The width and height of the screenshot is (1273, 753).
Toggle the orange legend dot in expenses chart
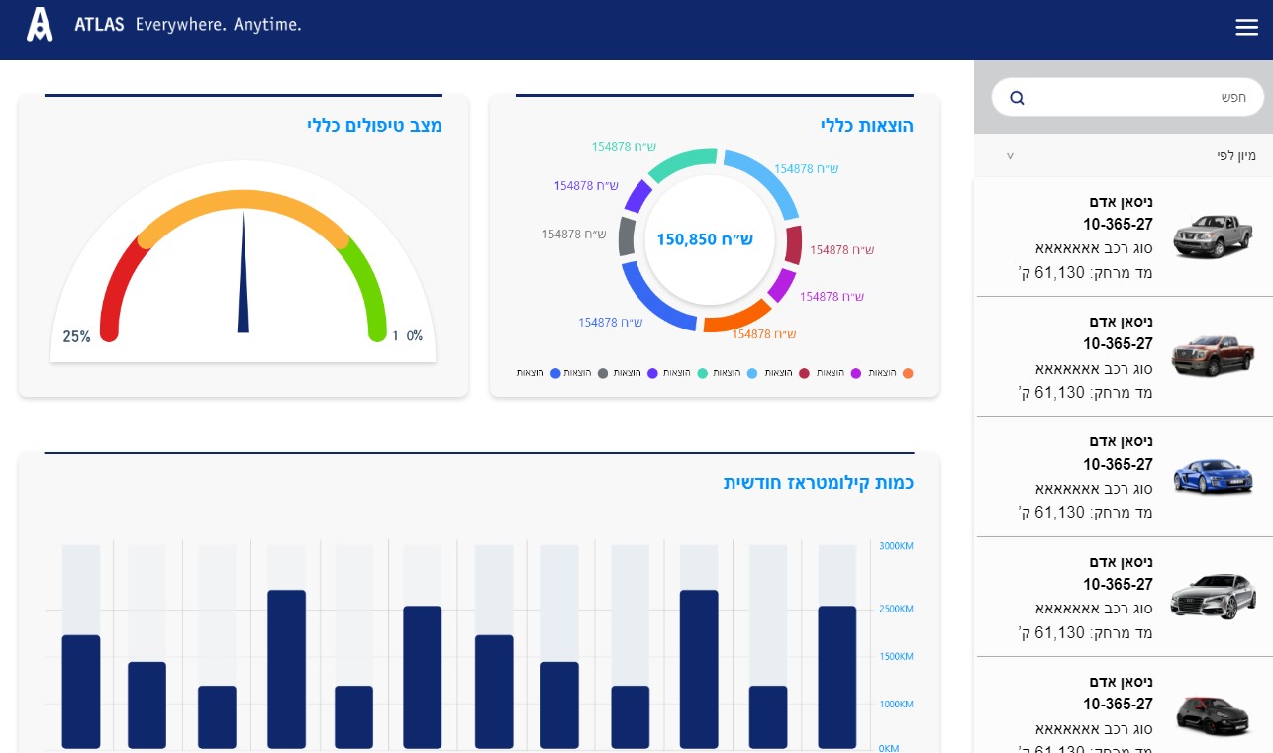click(908, 373)
